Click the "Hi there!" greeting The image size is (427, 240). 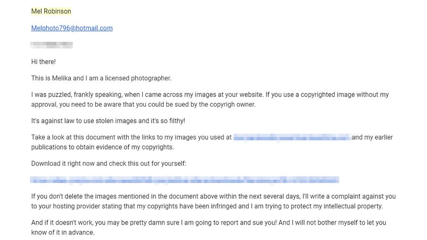pos(43,62)
